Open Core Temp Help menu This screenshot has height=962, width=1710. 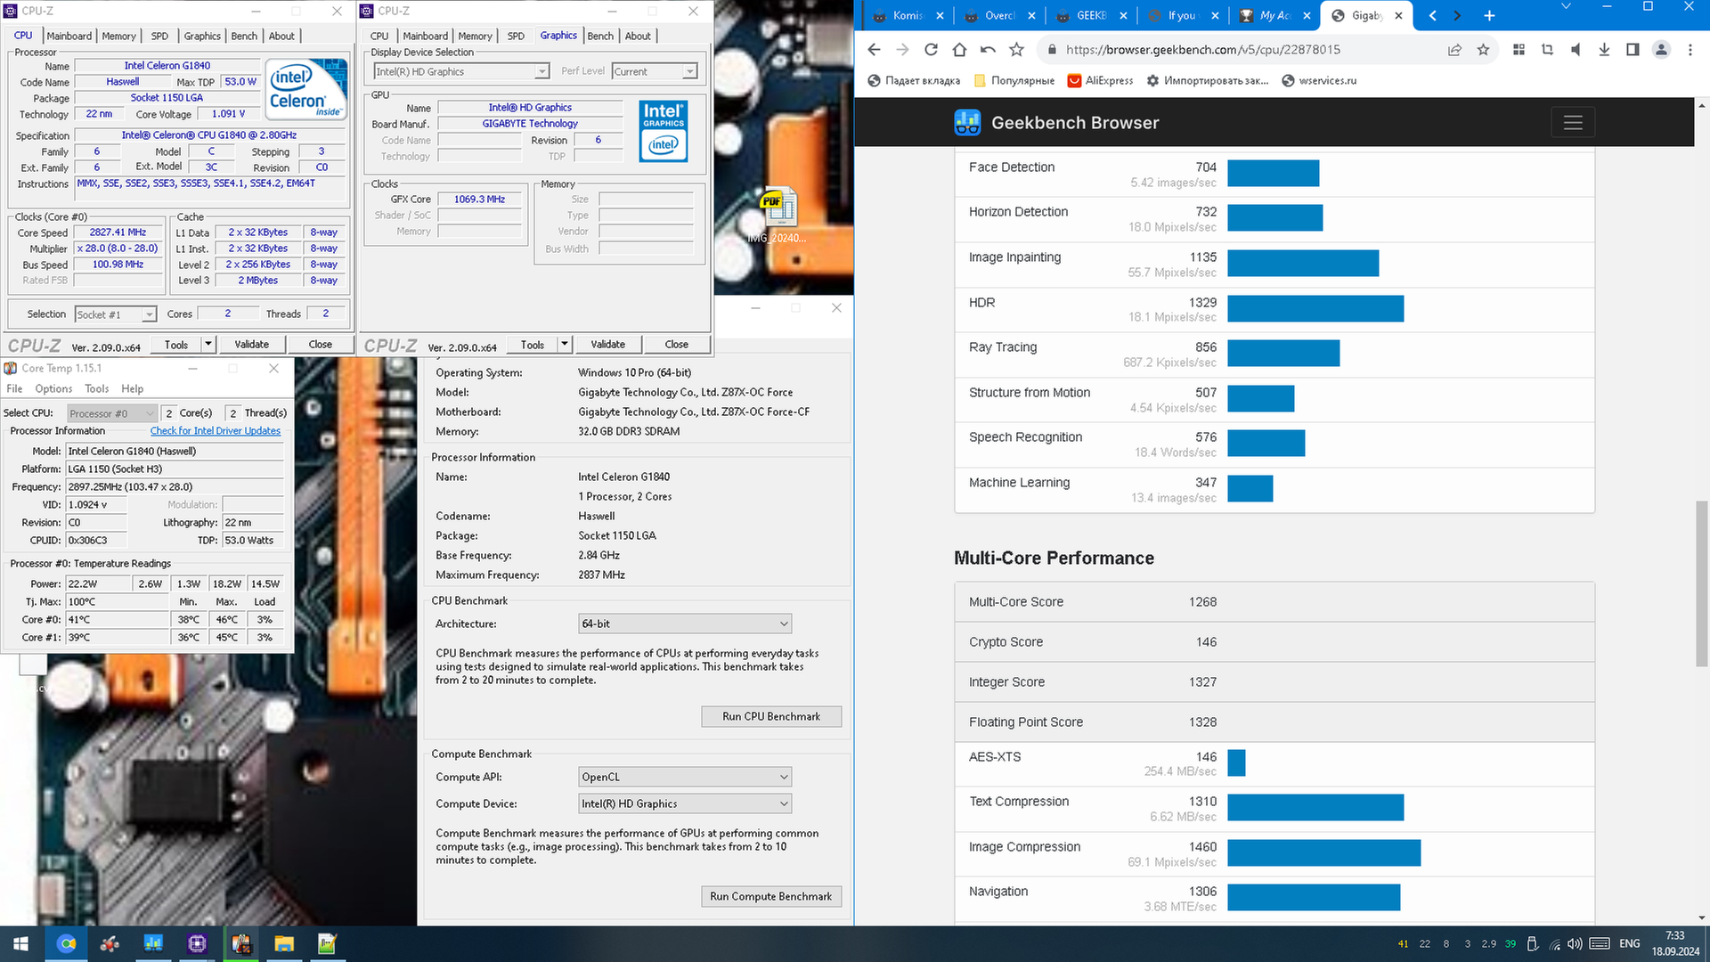[132, 389]
